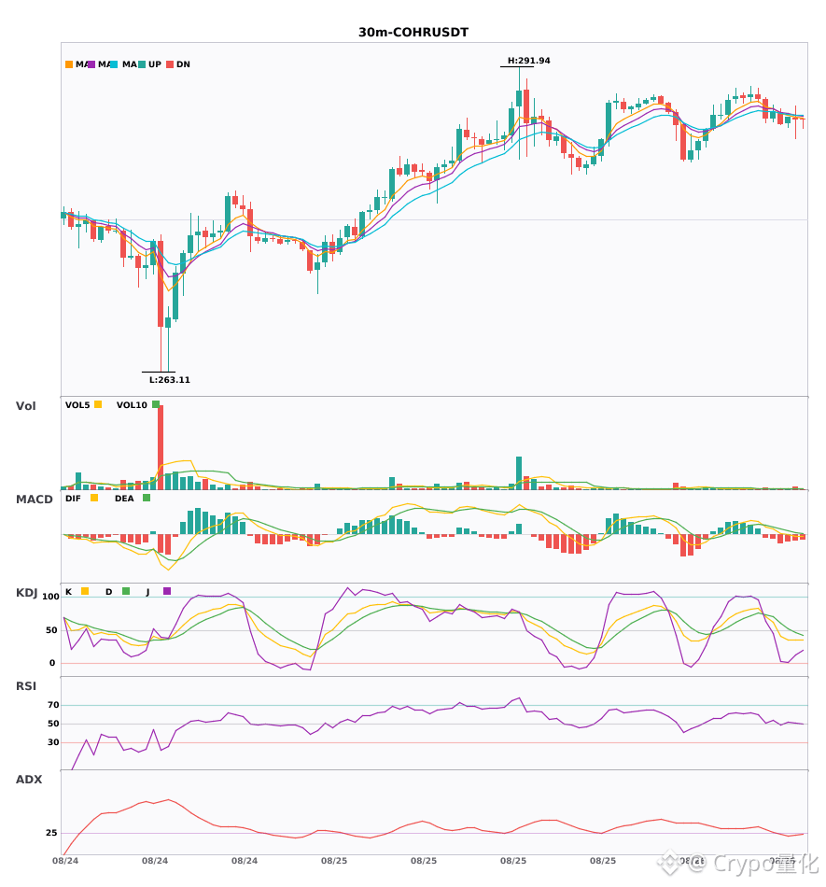The height and width of the screenshot is (887, 826).
Task: Click the KDJ panel label
Action: [x=26, y=592]
